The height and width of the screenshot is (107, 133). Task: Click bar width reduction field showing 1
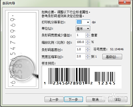pyautogui.click(x=81, y=35)
